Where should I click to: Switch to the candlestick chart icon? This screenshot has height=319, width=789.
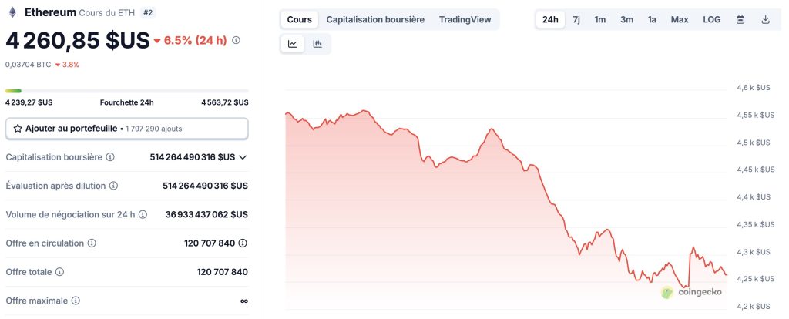[x=317, y=44]
